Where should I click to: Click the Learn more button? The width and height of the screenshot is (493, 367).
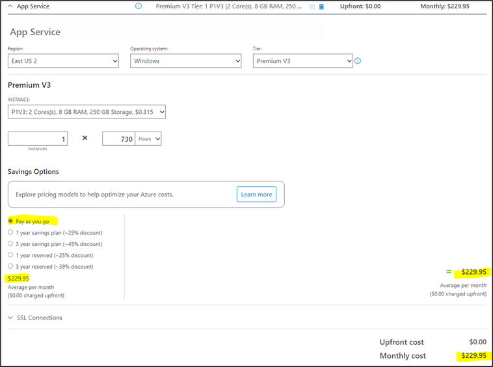point(256,195)
